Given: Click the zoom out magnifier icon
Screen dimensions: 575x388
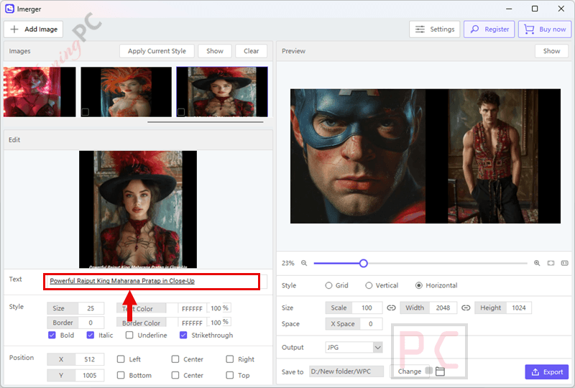Looking at the screenshot, I should 304,263.
